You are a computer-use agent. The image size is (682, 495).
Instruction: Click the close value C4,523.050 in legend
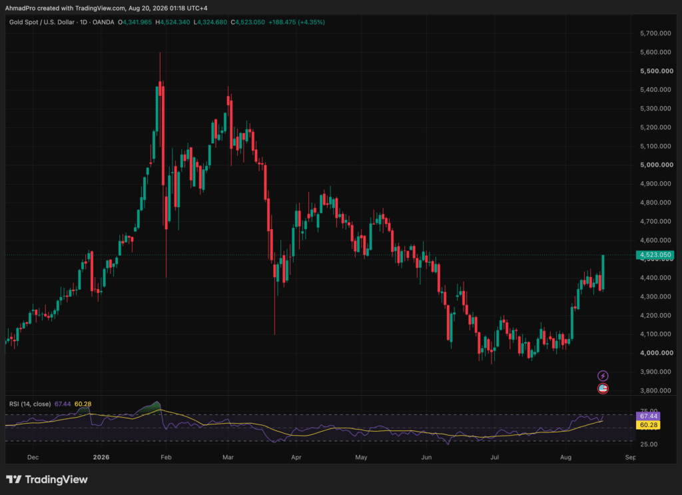click(x=248, y=22)
